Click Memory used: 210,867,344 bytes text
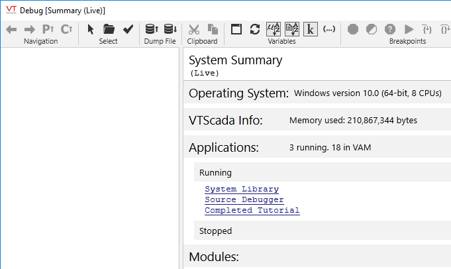This screenshot has height=269, width=451. coord(353,121)
